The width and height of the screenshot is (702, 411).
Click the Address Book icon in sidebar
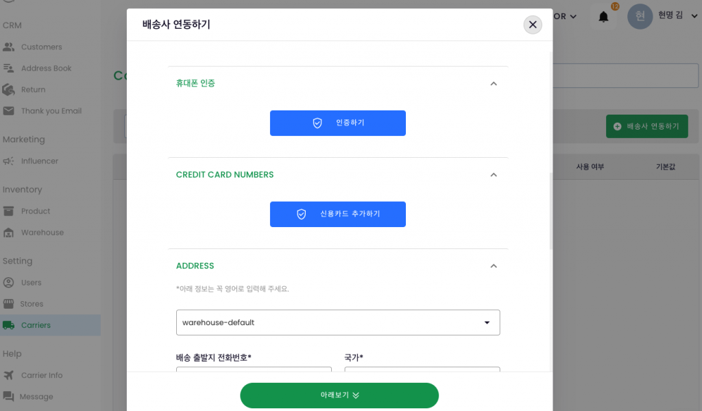(x=9, y=69)
